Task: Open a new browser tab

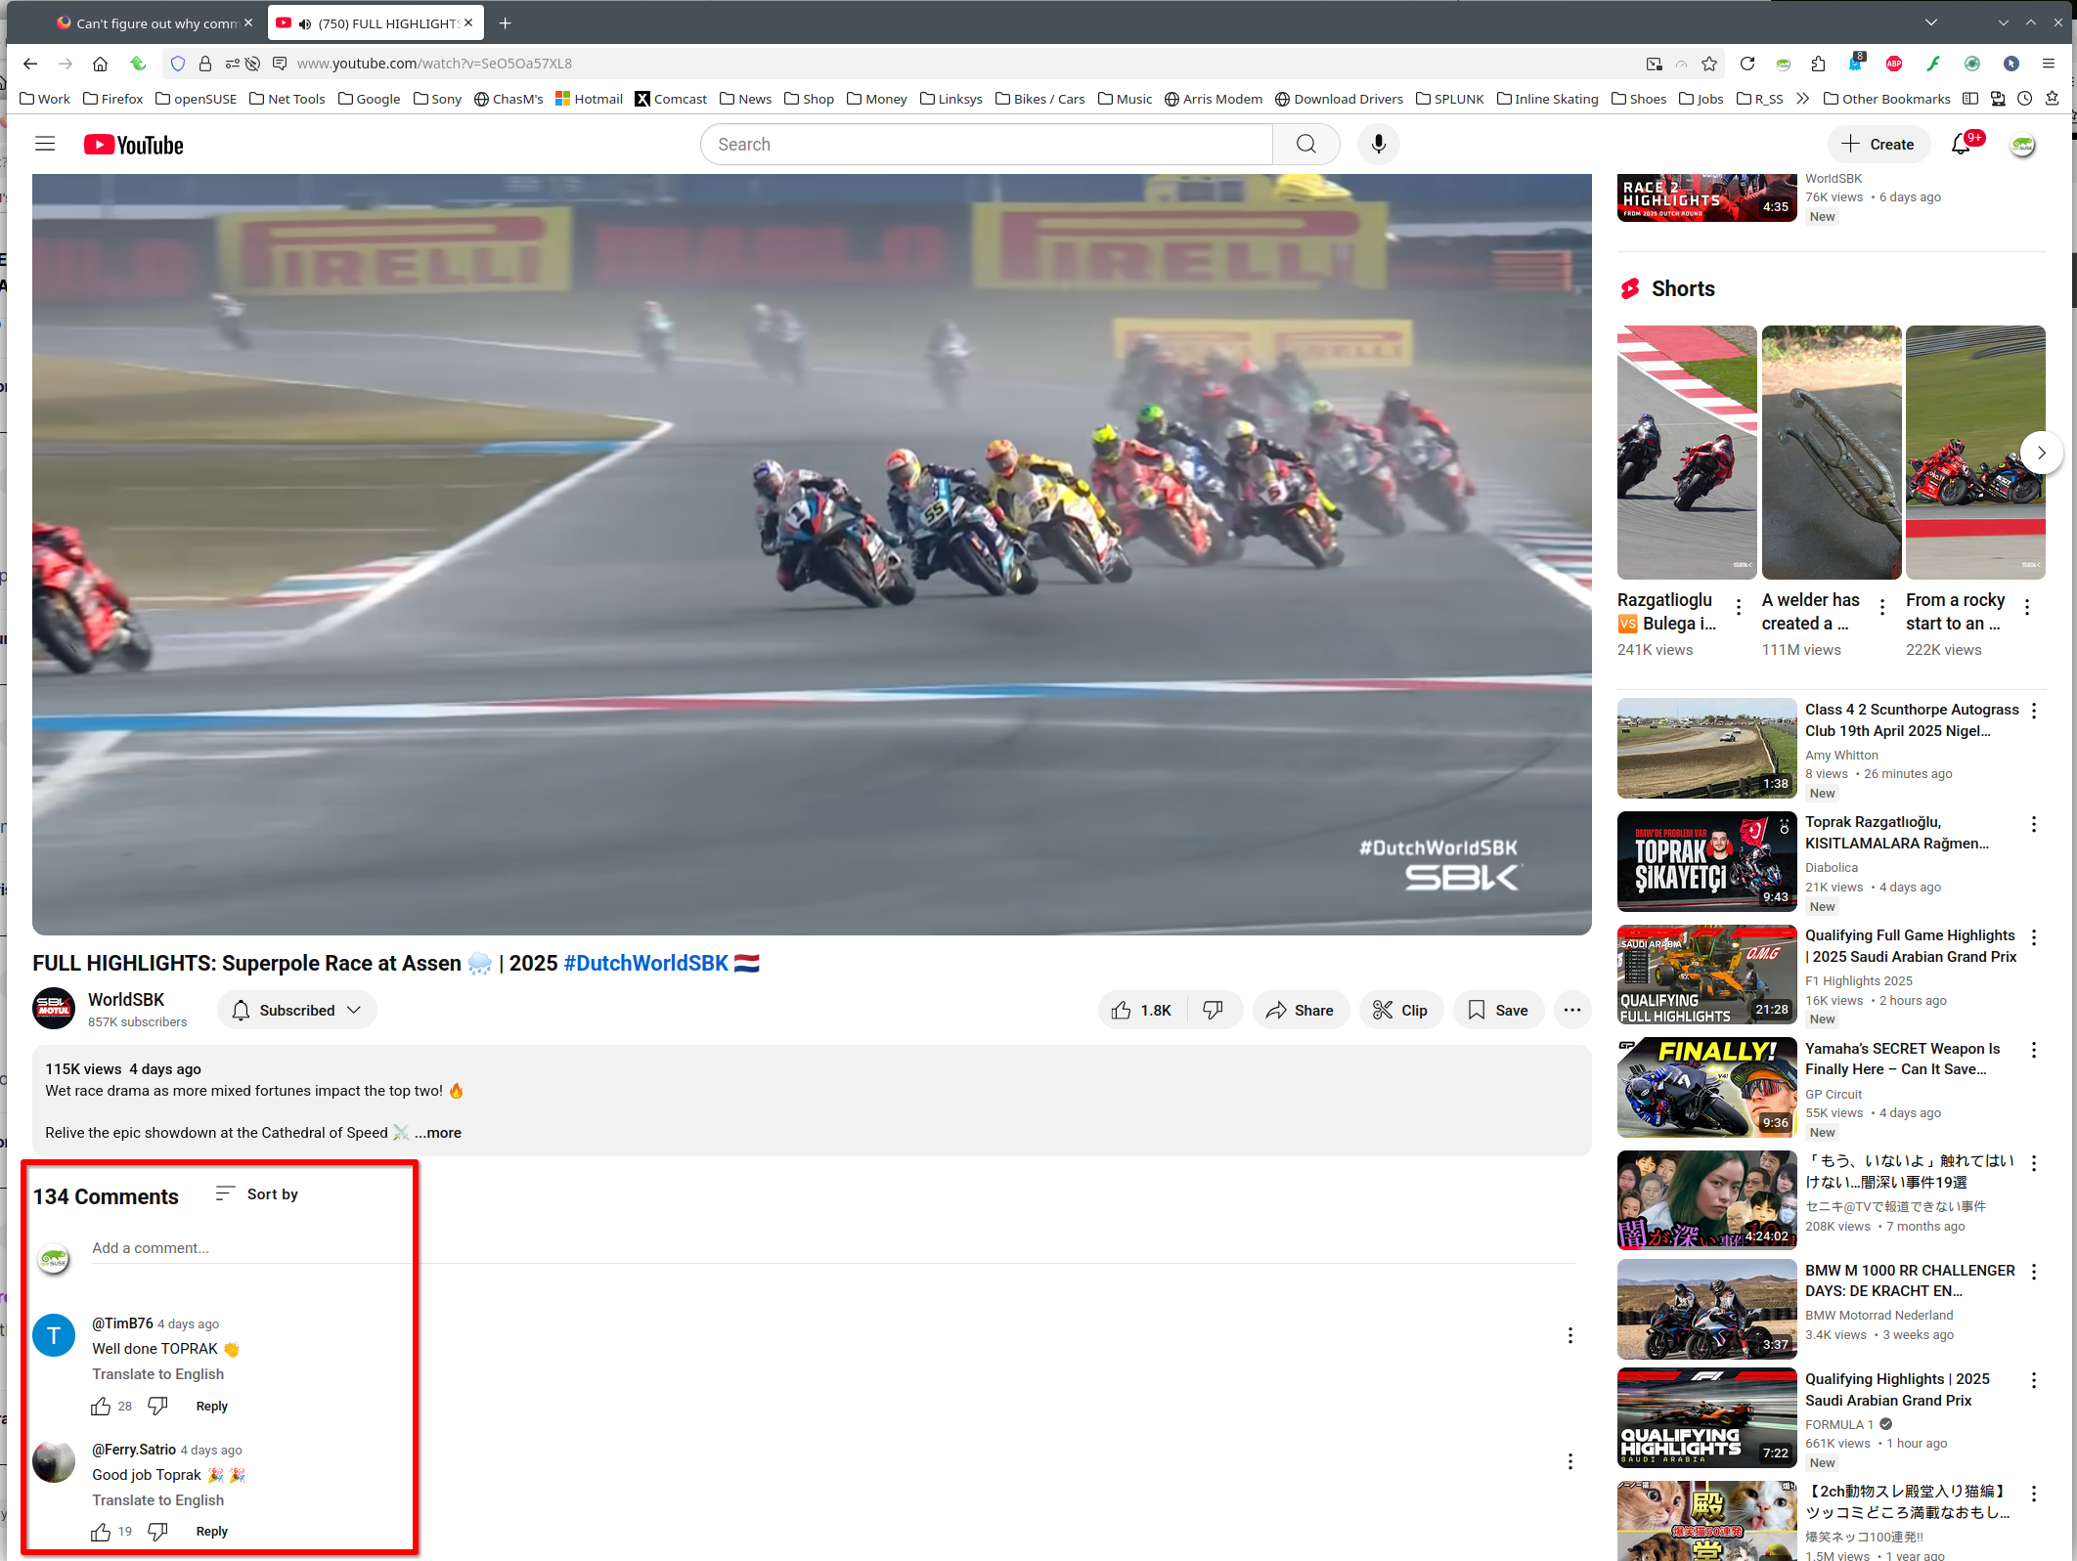Action: coord(505,22)
